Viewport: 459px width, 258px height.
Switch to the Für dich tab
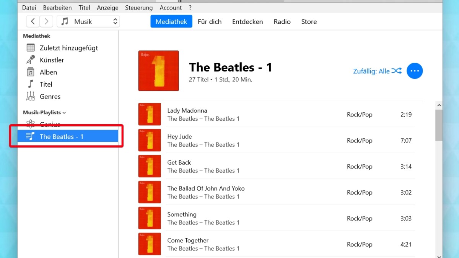point(210,22)
